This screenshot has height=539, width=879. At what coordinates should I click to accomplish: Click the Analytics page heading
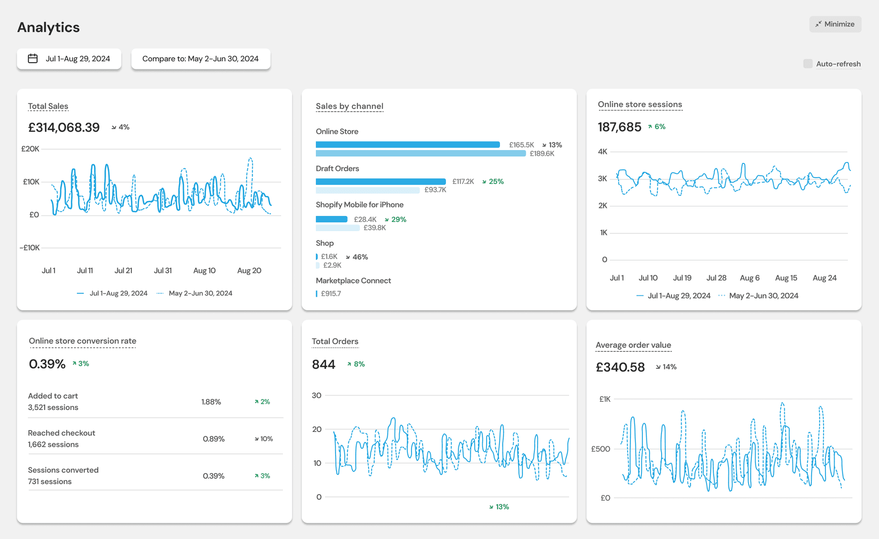tap(49, 27)
